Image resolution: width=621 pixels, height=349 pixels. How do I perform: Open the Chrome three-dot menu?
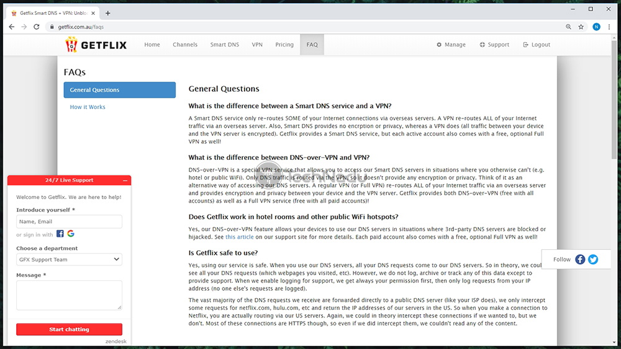609,27
